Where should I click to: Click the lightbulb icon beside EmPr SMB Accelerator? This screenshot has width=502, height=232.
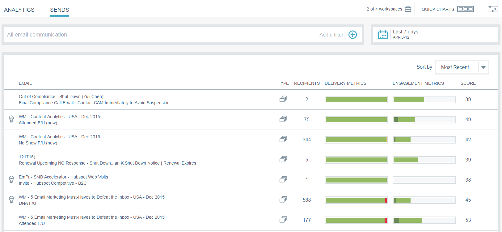click(11, 179)
